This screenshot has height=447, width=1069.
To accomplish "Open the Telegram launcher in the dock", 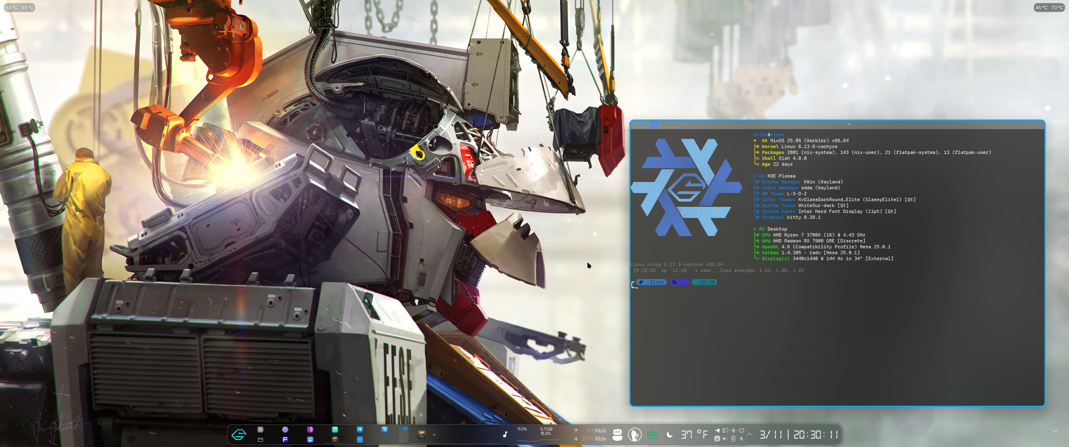I will (x=360, y=430).
